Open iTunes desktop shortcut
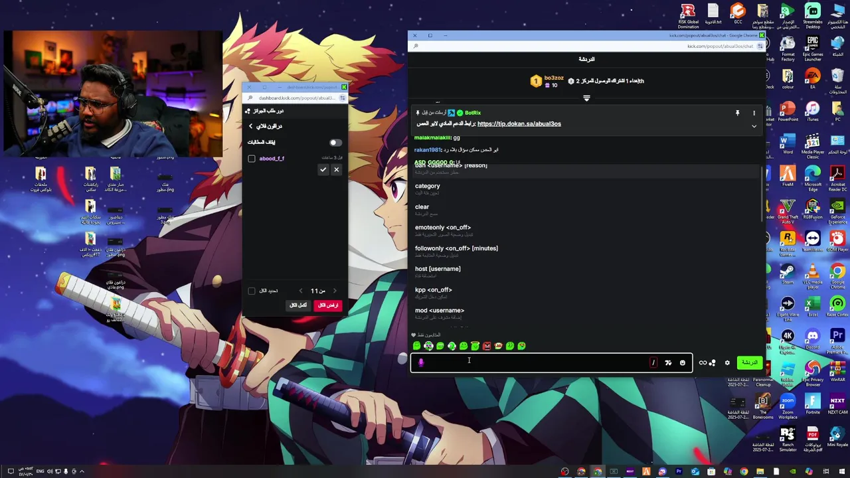This screenshot has height=478, width=850. (x=812, y=112)
